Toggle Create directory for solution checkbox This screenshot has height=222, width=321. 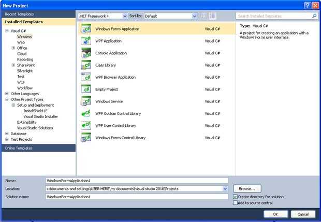pyautogui.click(x=235, y=197)
